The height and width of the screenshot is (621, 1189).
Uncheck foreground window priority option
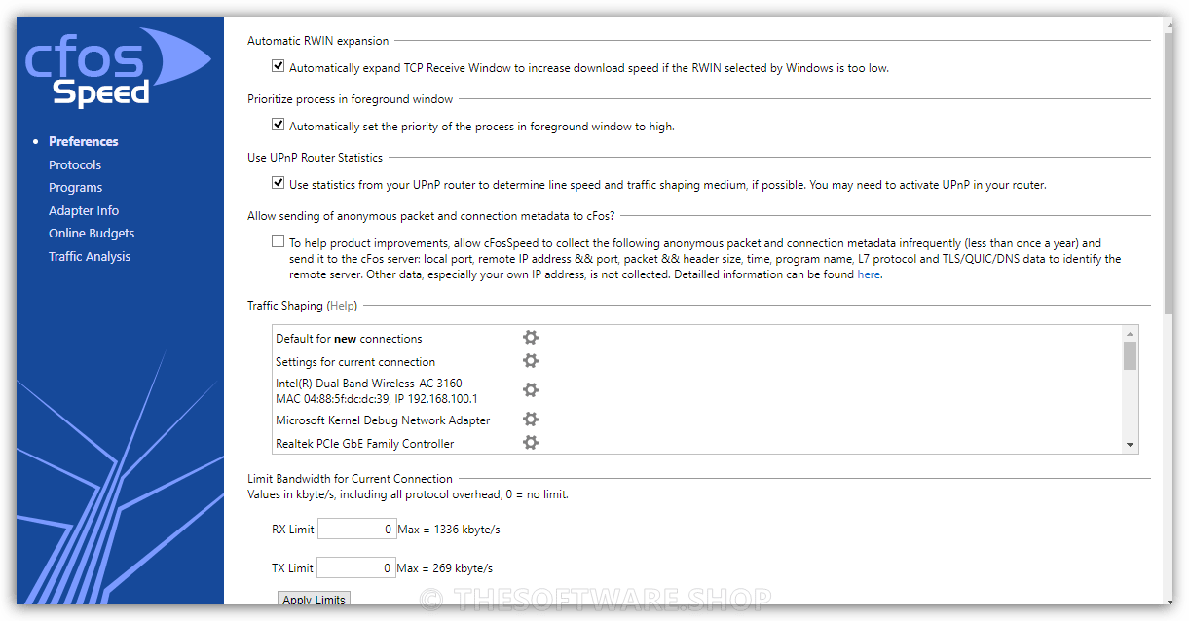279,126
